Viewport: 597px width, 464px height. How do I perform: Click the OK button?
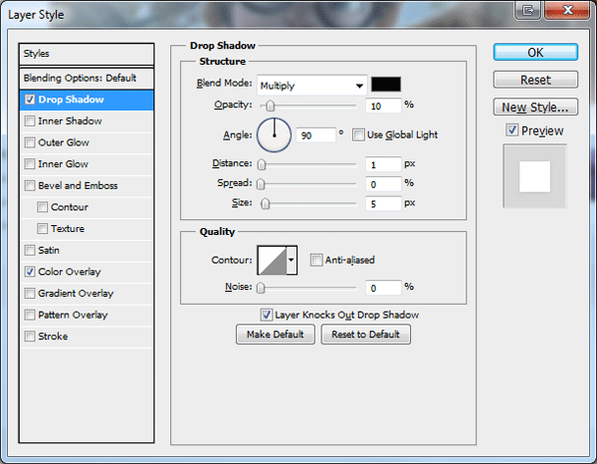click(x=535, y=52)
